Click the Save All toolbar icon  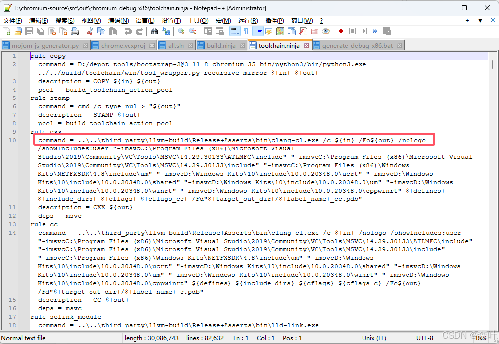41,31
